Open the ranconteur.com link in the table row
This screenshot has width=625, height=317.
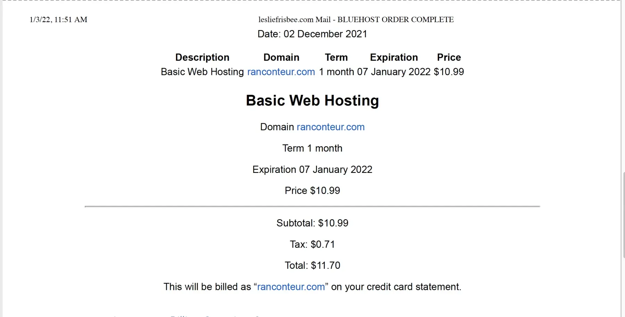point(281,72)
